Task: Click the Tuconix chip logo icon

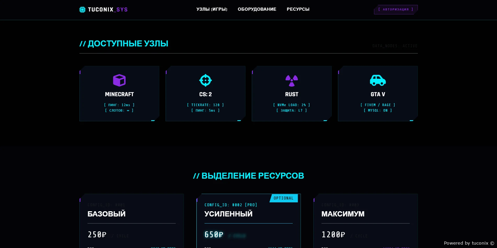Action: 82,10
